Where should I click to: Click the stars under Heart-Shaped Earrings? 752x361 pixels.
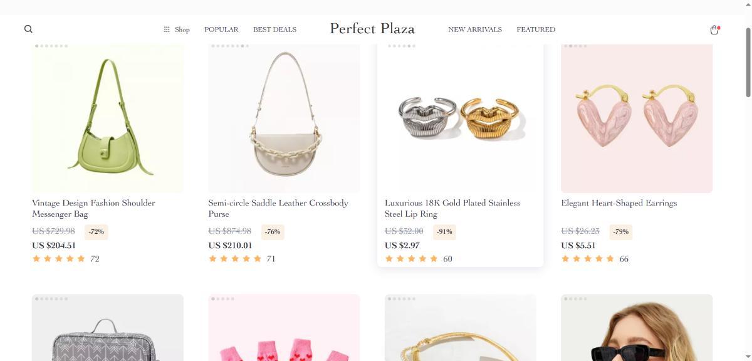588,259
